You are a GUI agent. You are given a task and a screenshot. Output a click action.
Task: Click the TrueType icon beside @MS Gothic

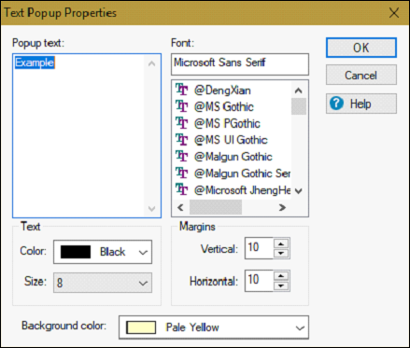click(181, 106)
